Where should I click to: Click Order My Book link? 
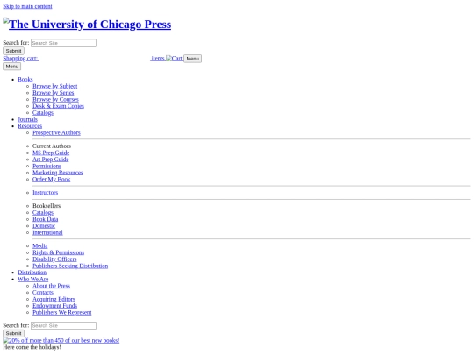pos(52,179)
